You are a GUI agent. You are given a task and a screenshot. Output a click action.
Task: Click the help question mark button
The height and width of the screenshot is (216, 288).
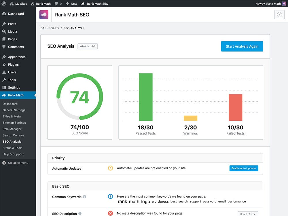(x=279, y=14)
